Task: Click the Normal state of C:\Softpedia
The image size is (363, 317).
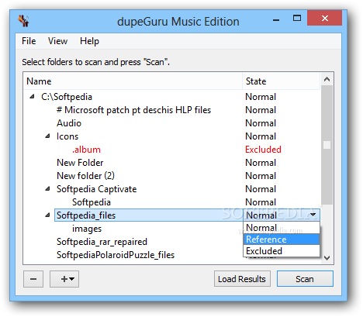Action: click(x=261, y=97)
